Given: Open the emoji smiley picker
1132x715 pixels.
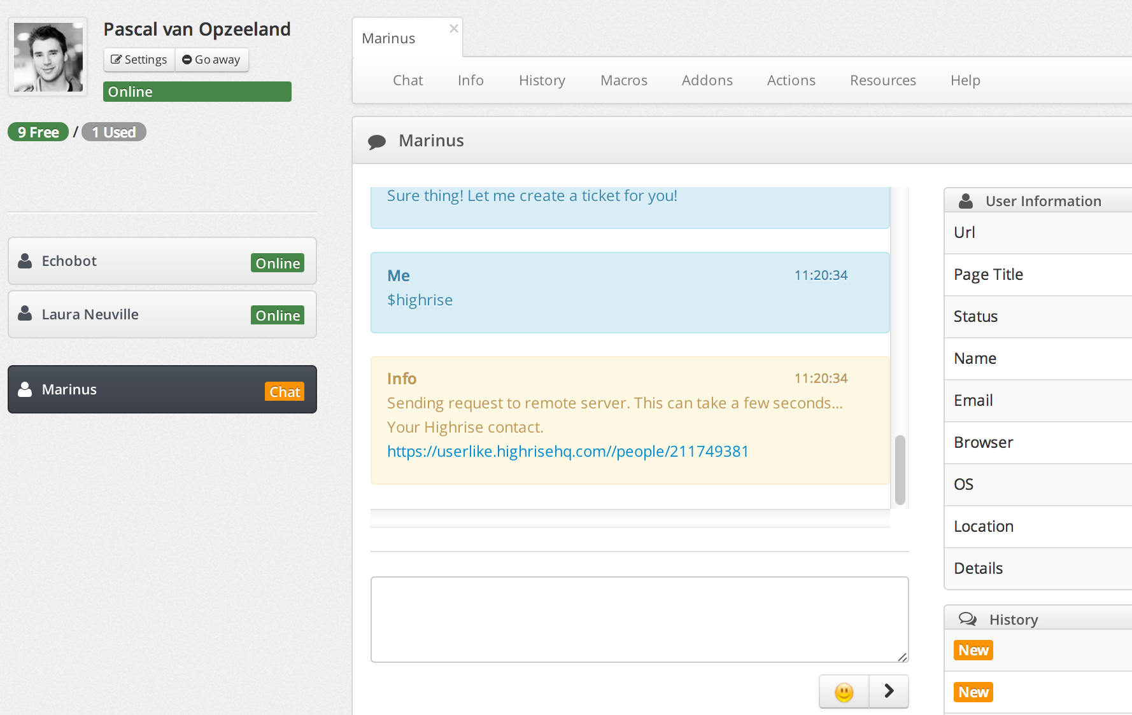Looking at the screenshot, I should click(844, 691).
